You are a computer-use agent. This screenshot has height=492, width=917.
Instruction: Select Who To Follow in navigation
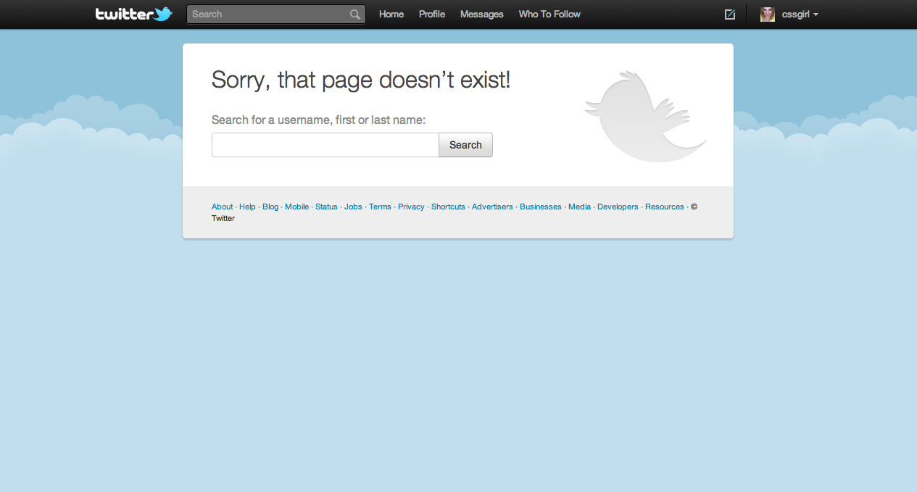(x=549, y=14)
